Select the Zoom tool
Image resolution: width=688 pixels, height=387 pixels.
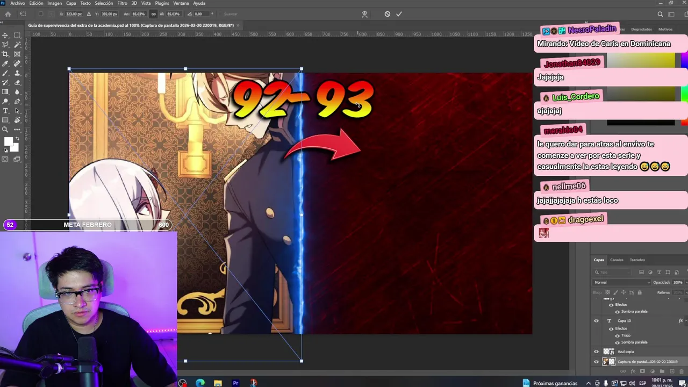point(5,130)
